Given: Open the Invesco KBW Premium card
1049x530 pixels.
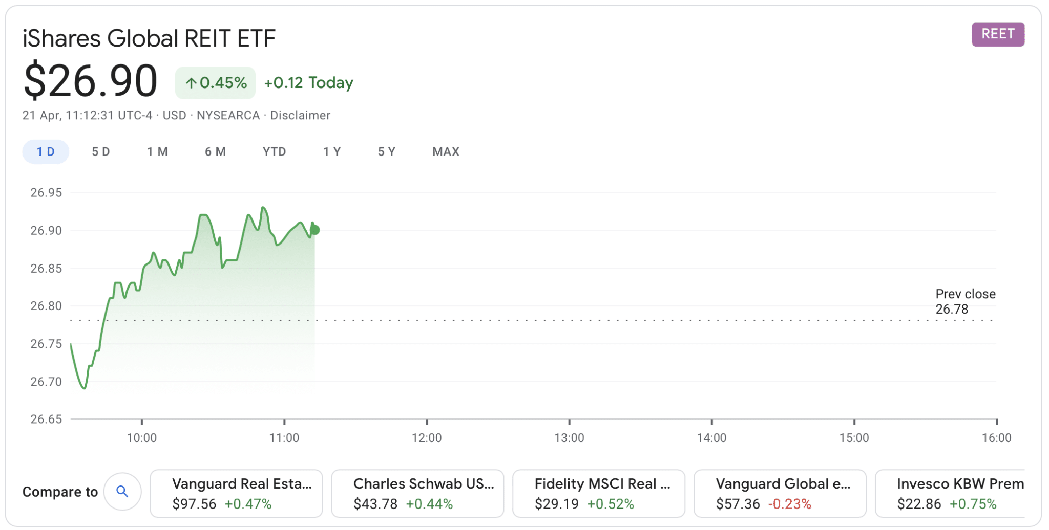Looking at the screenshot, I should pyautogui.click(x=959, y=493).
